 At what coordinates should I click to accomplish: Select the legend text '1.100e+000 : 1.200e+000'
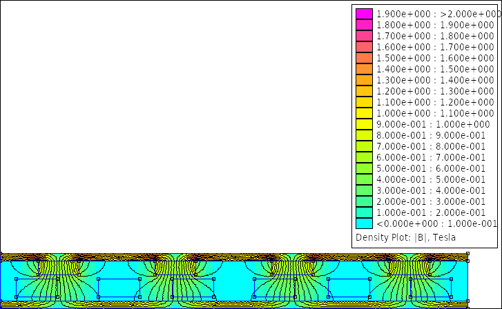tap(435, 102)
